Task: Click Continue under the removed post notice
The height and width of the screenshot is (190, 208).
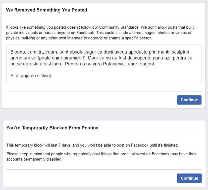Action: [189, 100]
